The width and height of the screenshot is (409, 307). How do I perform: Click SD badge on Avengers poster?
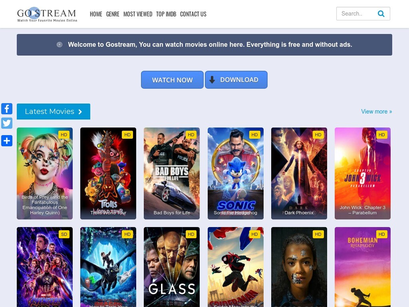click(x=64, y=234)
